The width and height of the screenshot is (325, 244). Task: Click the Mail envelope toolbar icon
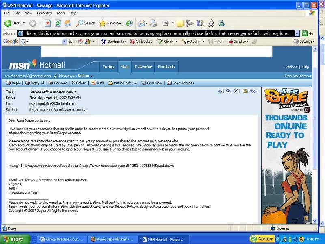tap(141, 23)
